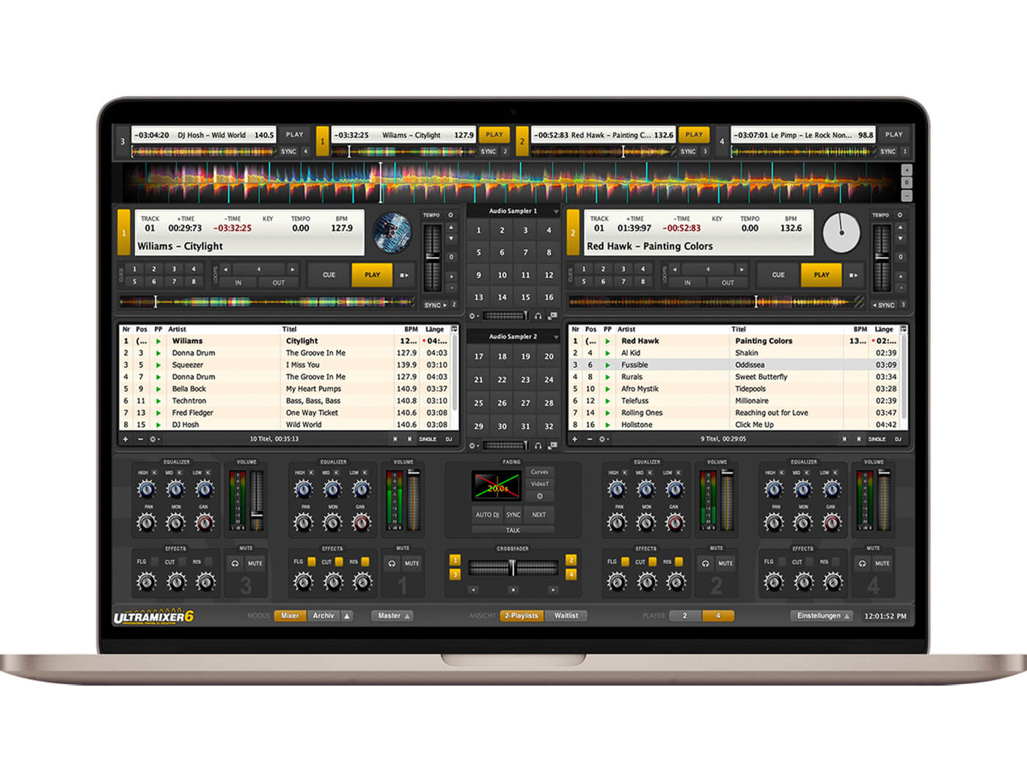Click deck 1 CUE button
The width and height of the screenshot is (1027, 770).
click(329, 275)
